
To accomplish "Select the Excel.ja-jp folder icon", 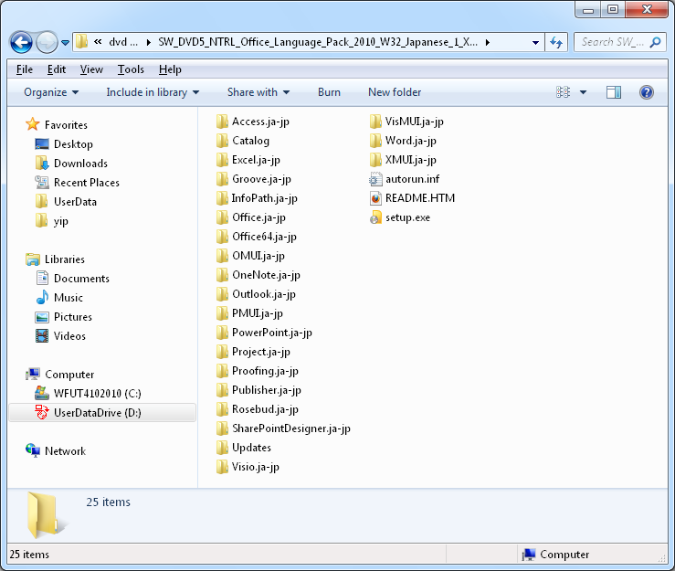I will 222,160.
